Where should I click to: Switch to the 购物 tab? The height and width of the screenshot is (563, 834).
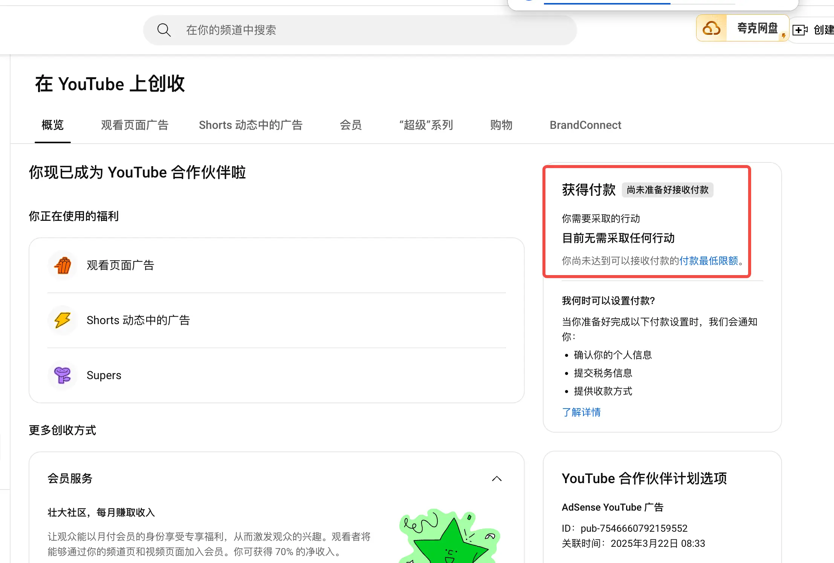click(501, 125)
